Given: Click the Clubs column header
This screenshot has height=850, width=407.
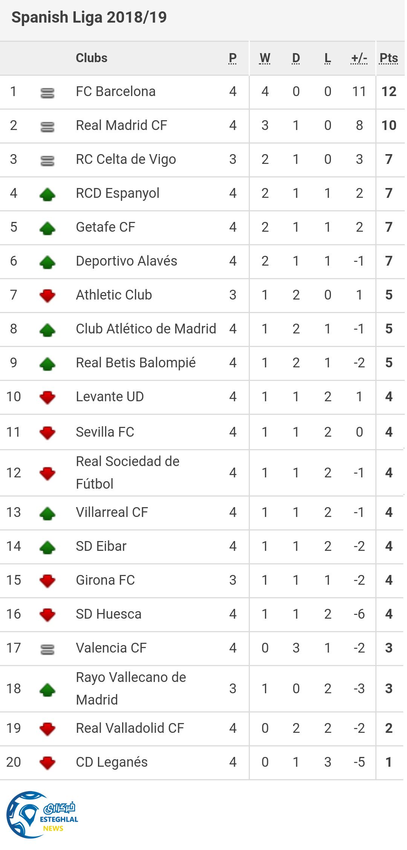Looking at the screenshot, I should pos(92,58).
